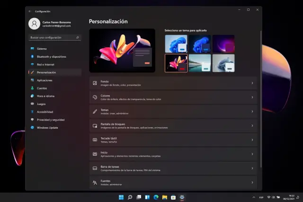Open Privacidad y seguridad section

coord(50,120)
